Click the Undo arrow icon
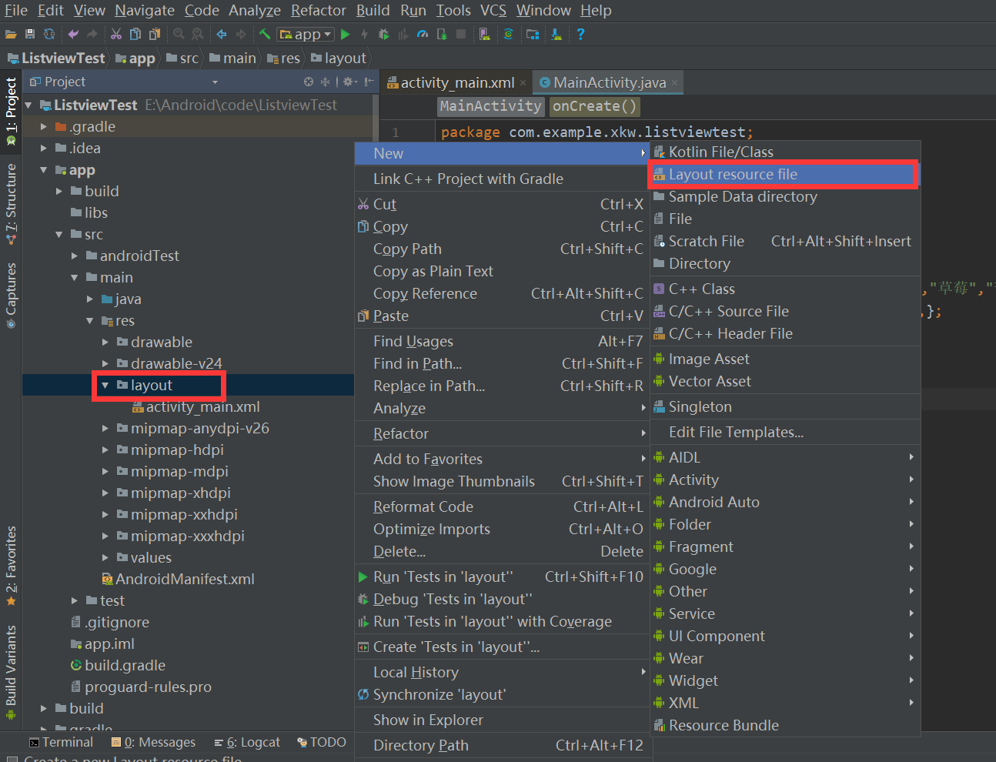Screen dimensions: 996x762 73,34
